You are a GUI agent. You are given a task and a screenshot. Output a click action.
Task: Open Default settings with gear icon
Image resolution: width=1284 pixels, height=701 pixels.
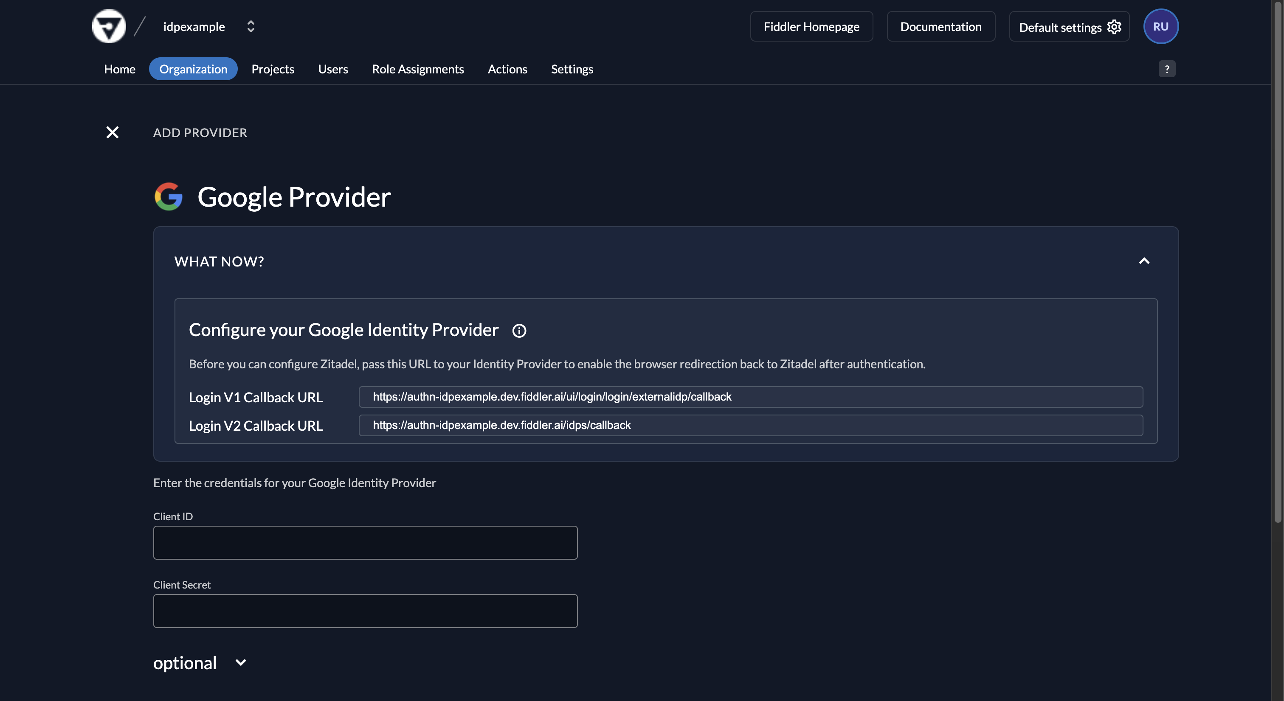pyautogui.click(x=1069, y=26)
